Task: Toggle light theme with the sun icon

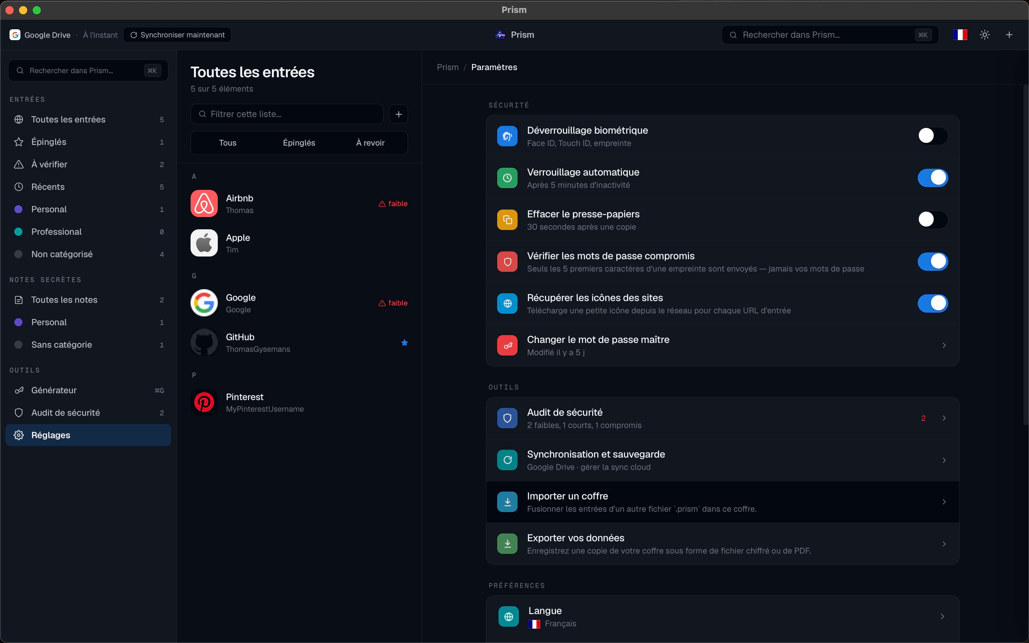Action: [985, 35]
